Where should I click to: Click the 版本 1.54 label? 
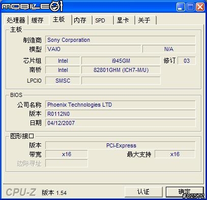click(54, 193)
